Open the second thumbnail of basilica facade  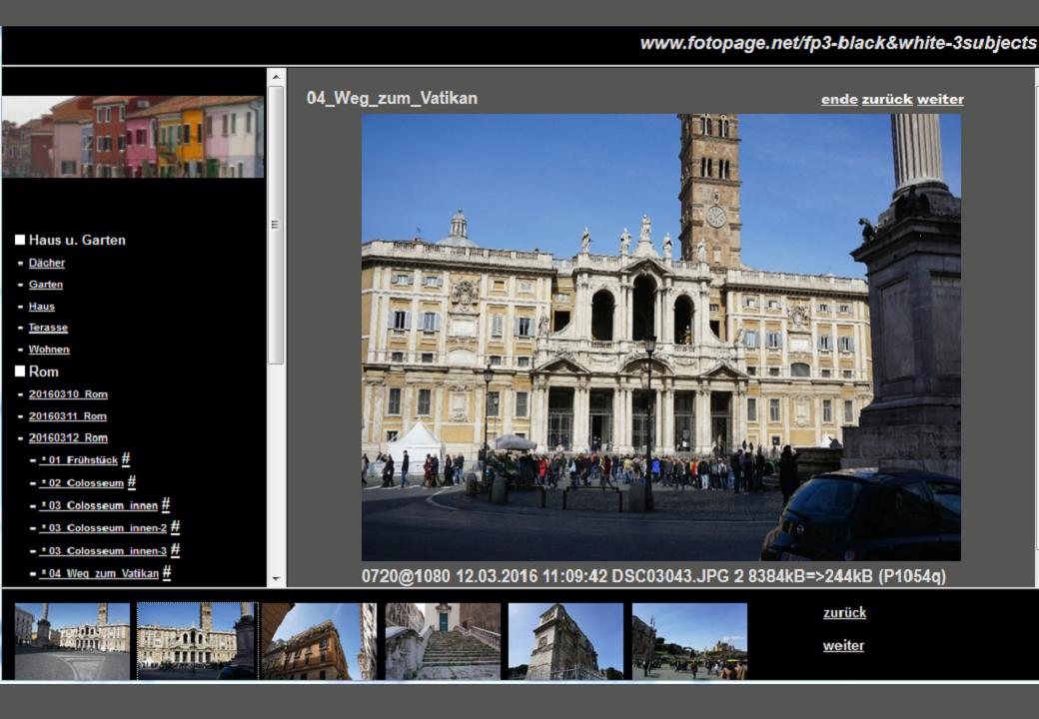198,641
